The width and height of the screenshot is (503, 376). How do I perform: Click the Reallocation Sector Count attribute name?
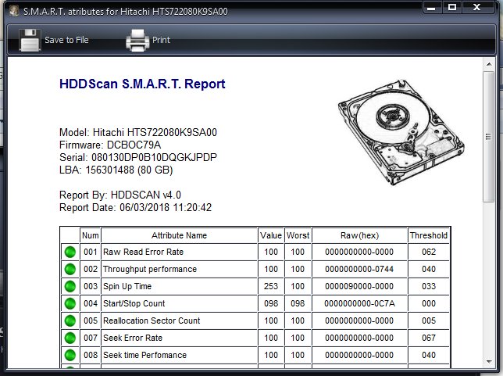pyautogui.click(x=152, y=320)
